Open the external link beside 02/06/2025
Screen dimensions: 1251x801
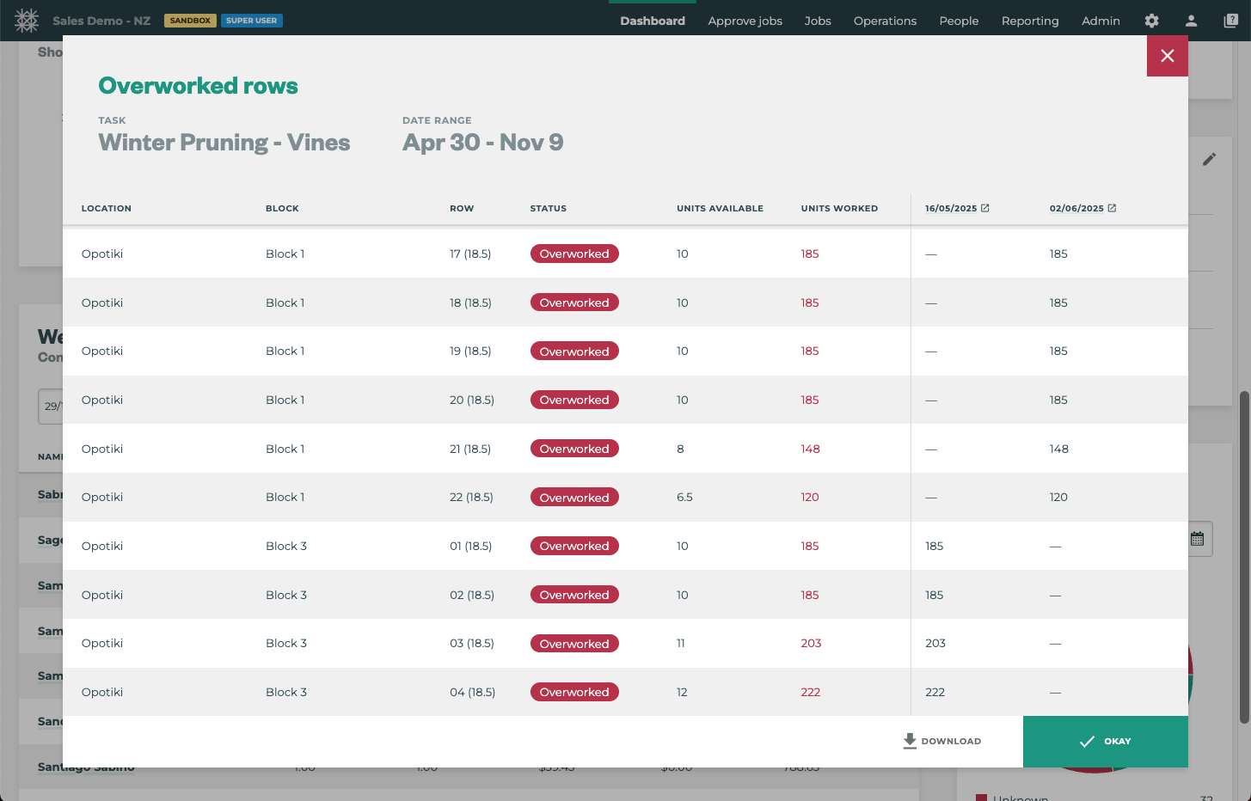point(1112,207)
